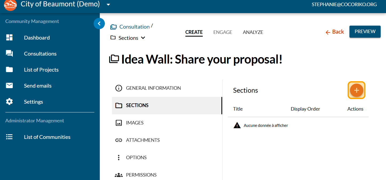Switch to the ENGAGE tab
The height and width of the screenshot is (180, 386).
pyautogui.click(x=223, y=32)
